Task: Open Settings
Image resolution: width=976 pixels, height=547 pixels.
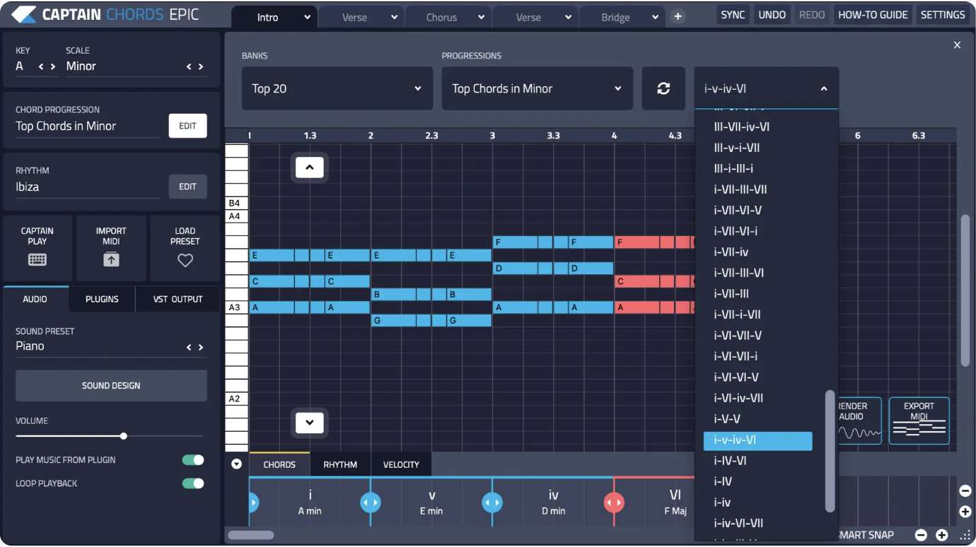Action: pyautogui.click(x=943, y=15)
